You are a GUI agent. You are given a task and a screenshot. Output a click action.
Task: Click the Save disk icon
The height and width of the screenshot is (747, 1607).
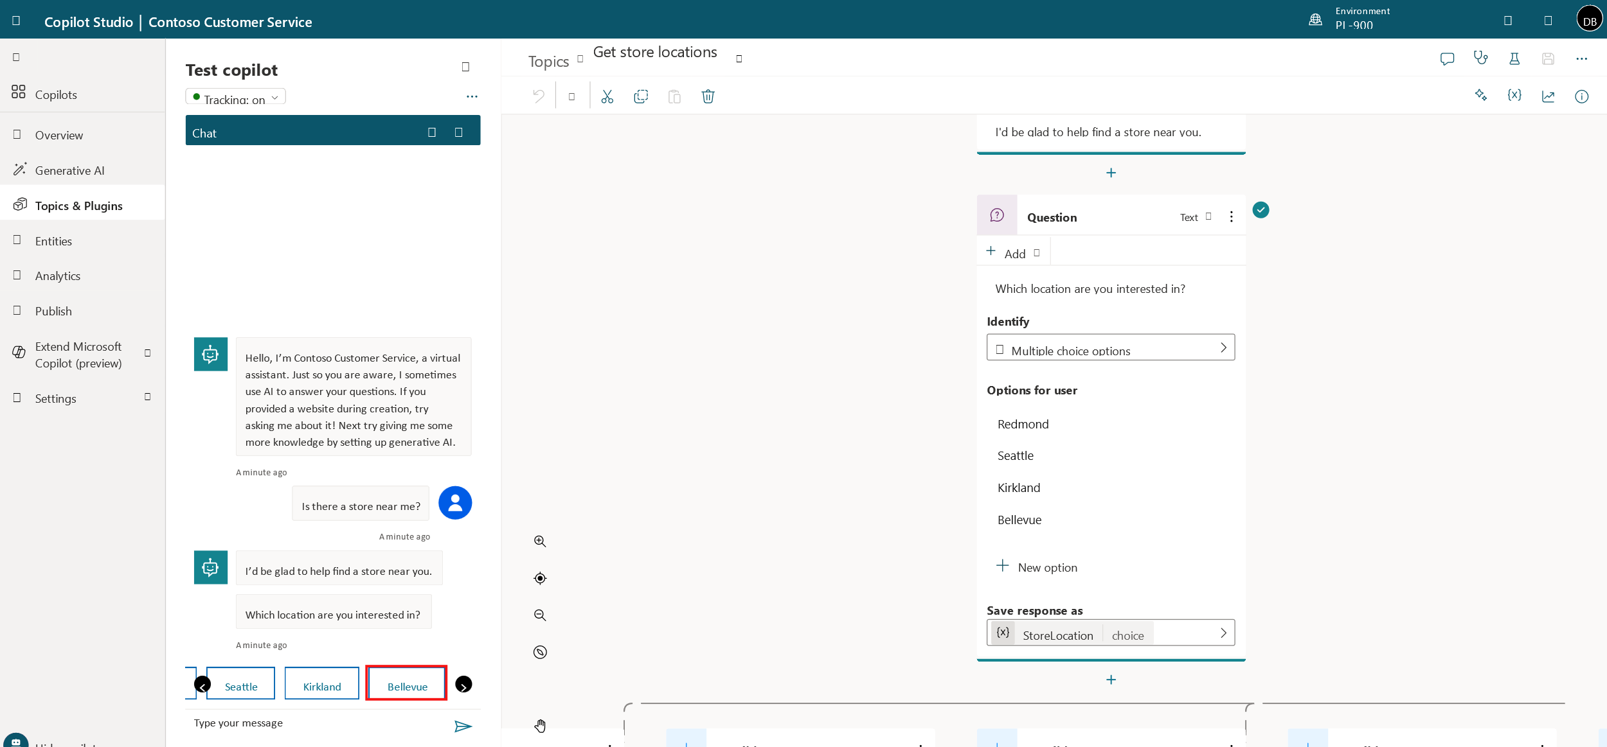pos(1548,59)
